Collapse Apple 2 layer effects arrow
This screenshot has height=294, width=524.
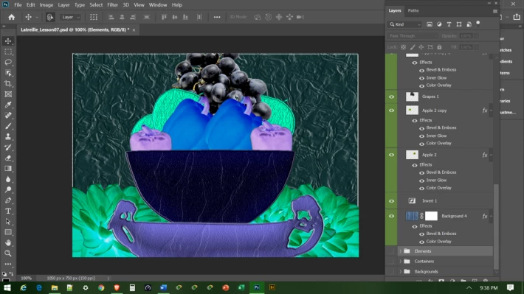pyautogui.click(x=492, y=155)
